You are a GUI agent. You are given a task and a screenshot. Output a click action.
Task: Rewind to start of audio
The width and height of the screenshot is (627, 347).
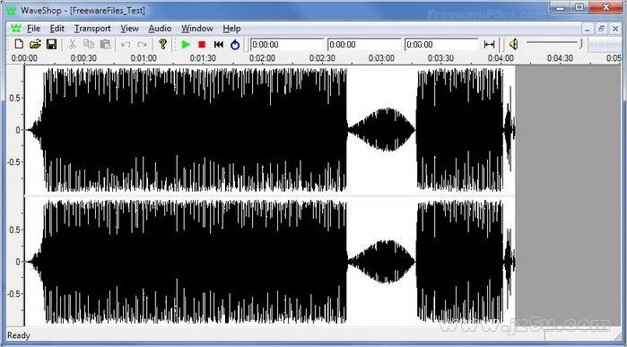[x=218, y=44]
